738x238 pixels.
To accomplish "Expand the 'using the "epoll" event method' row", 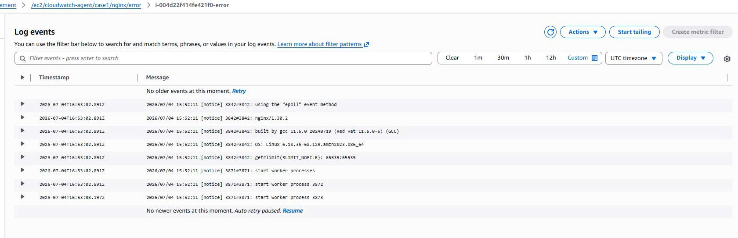I will [x=22, y=104].
